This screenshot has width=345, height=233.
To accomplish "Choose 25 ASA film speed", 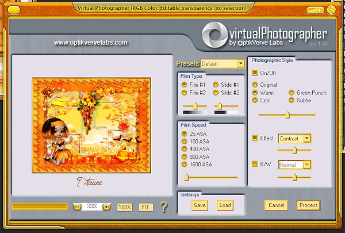I will (x=184, y=133).
